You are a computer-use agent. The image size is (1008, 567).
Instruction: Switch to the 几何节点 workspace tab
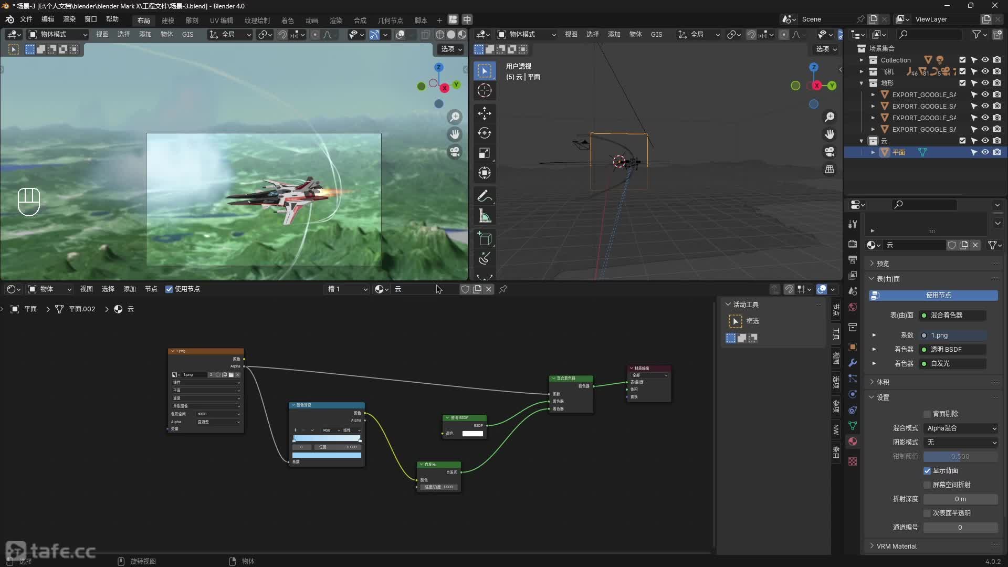(391, 20)
